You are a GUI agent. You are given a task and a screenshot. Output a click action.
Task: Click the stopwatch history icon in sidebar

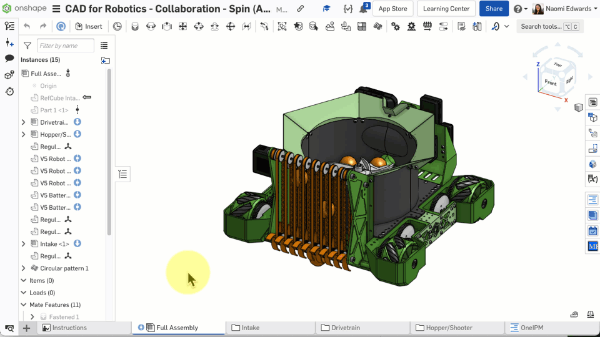pyautogui.click(x=9, y=91)
